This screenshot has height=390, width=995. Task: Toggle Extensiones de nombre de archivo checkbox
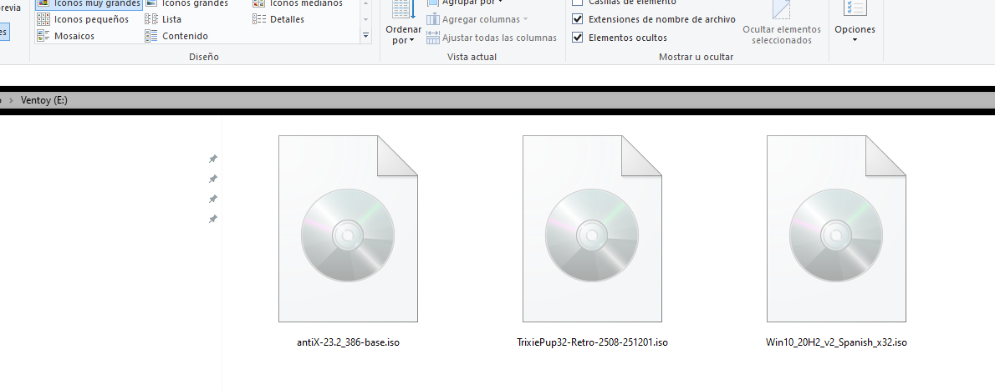click(578, 20)
